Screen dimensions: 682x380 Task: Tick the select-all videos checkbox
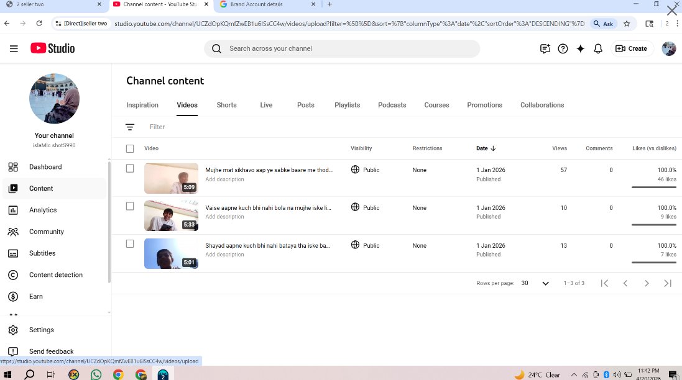click(129, 148)
